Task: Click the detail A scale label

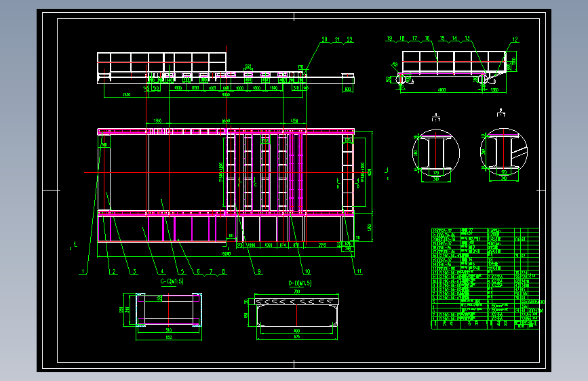Action: (x=436, y=118)
